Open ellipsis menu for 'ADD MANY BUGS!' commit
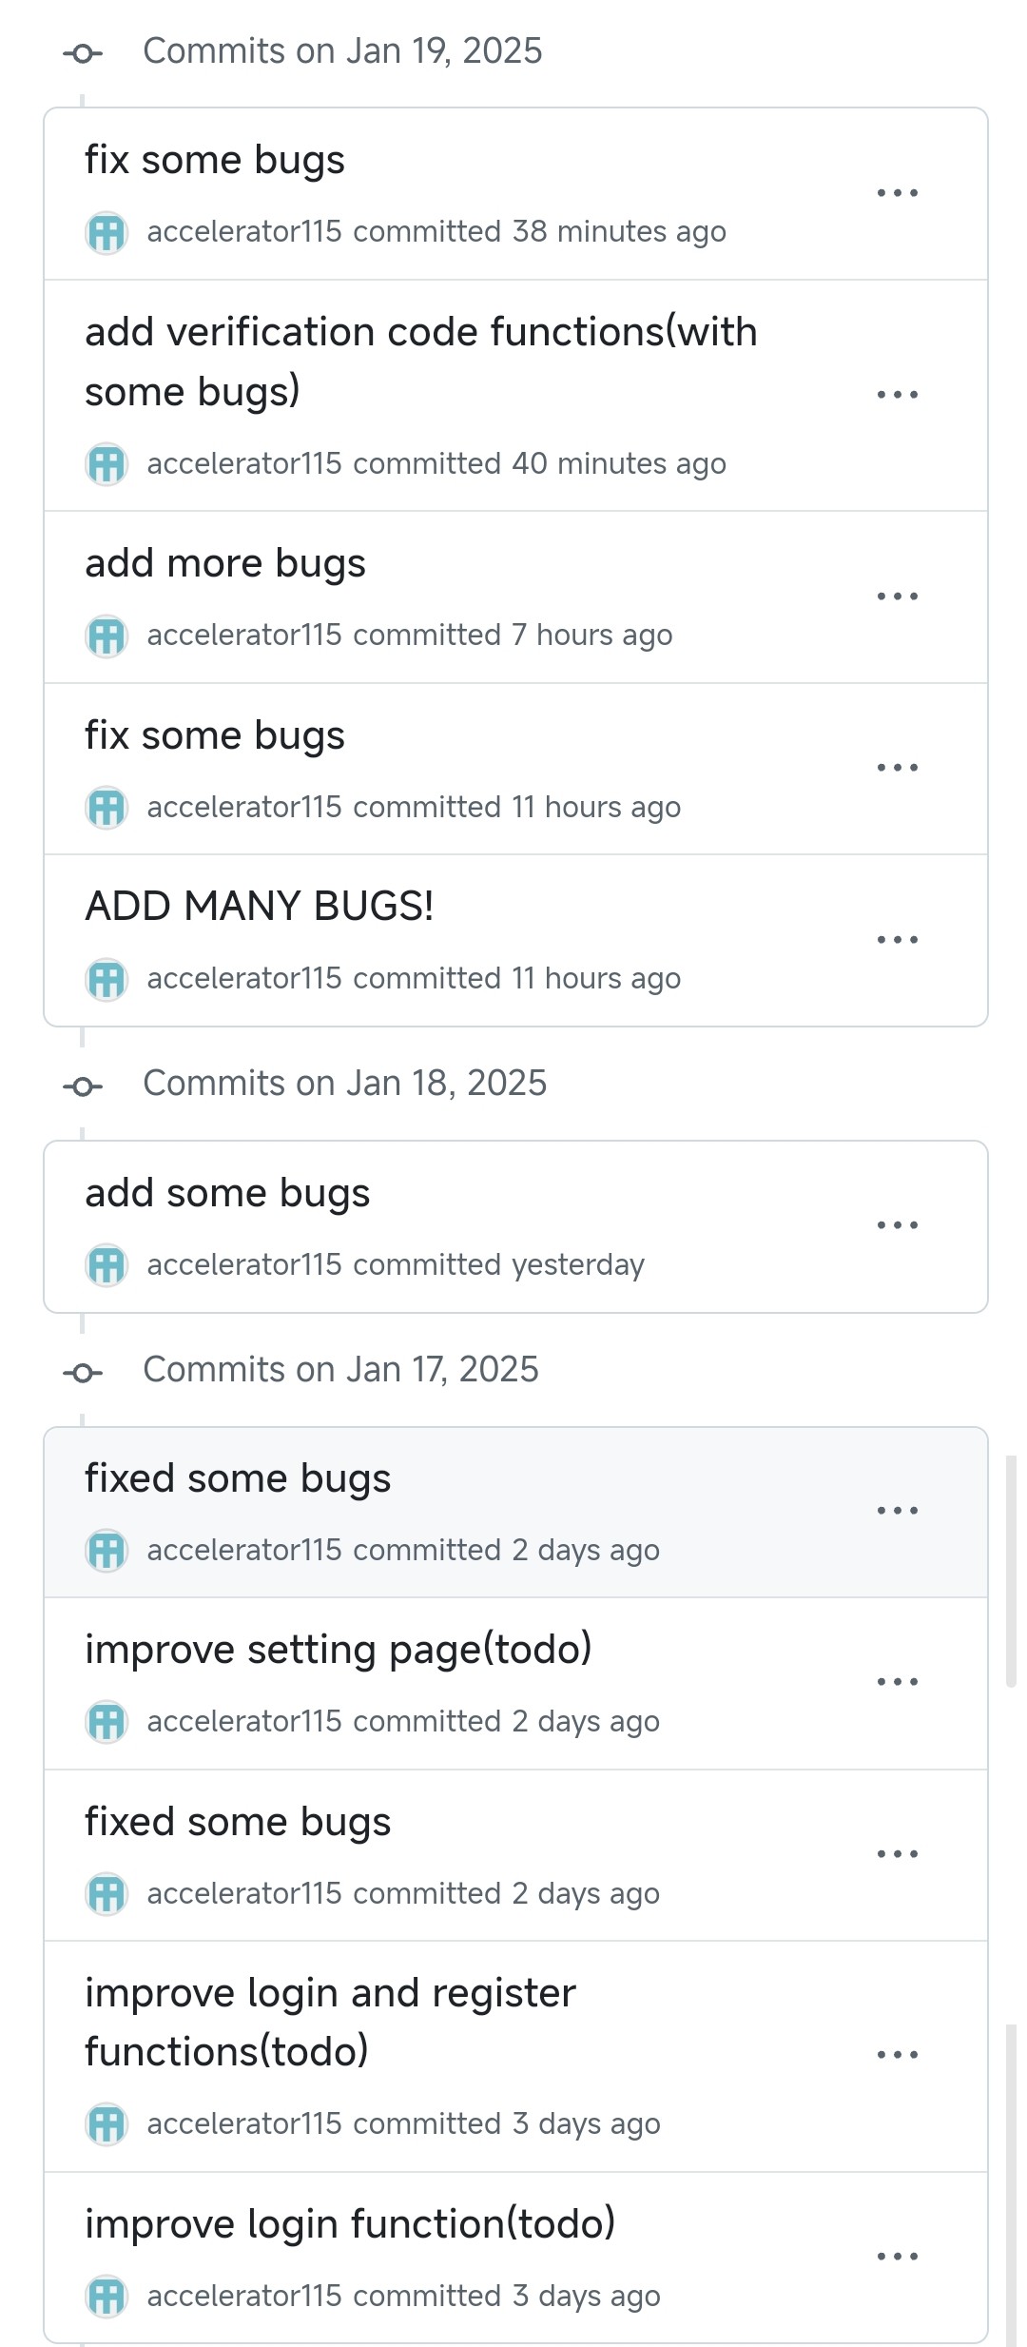 [x=897, y=940]
